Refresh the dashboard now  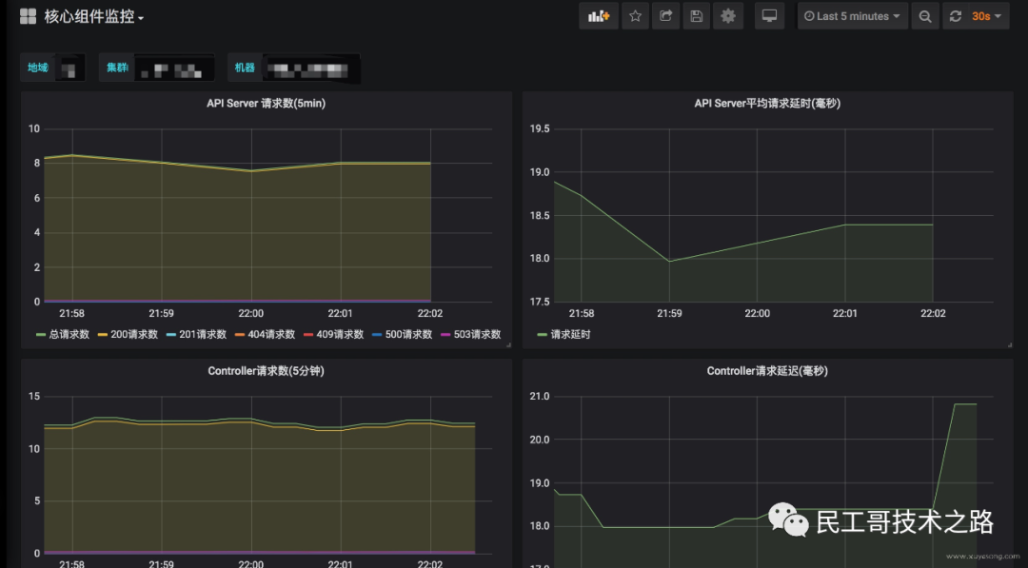(x=956, y=16)
